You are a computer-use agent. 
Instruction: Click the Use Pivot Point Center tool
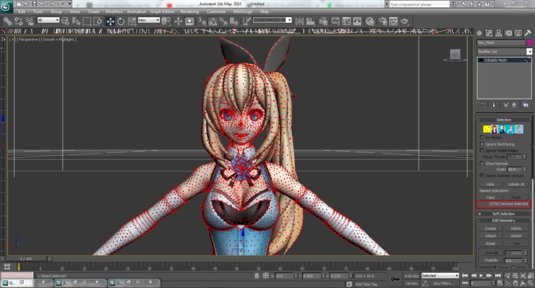tap(166, 22)
